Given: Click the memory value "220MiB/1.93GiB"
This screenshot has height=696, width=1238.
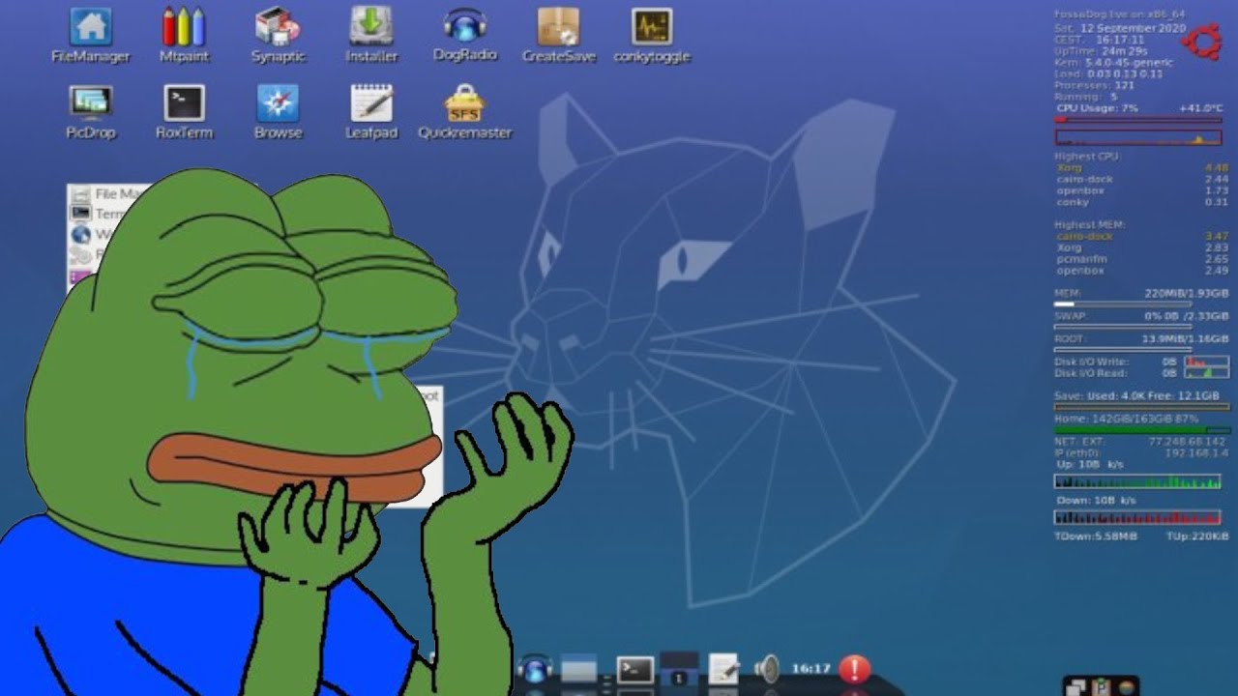Looking at the screenshot, I should [1186, 293].
